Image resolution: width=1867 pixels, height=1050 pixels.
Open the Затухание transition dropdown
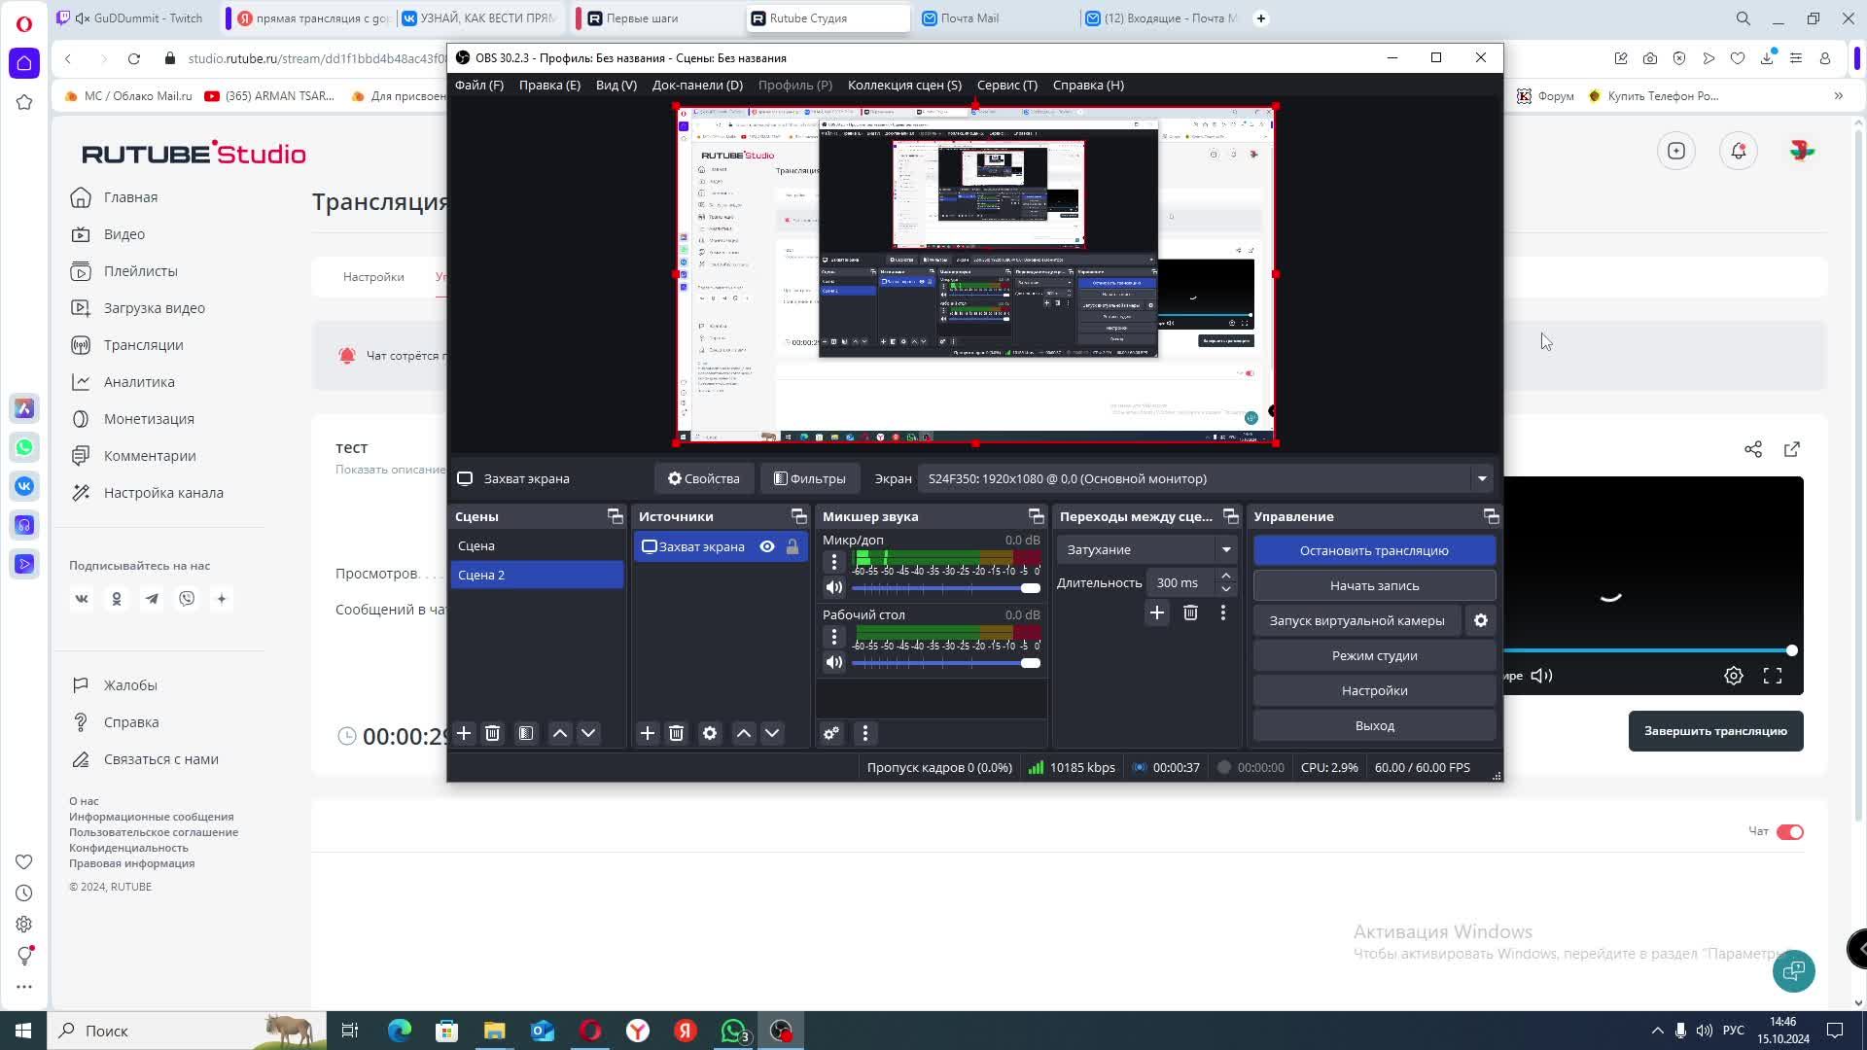point(1147,549)
